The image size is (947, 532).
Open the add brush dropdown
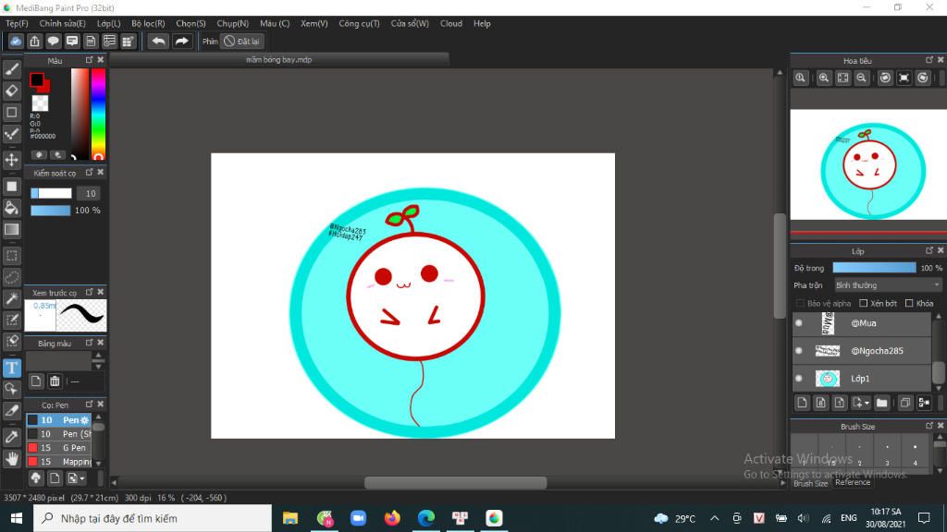(x=76, y=478)
